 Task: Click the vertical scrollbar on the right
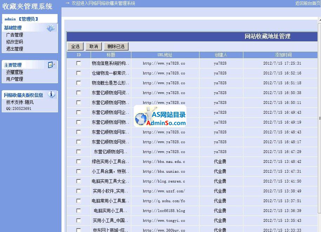point(320,118)
